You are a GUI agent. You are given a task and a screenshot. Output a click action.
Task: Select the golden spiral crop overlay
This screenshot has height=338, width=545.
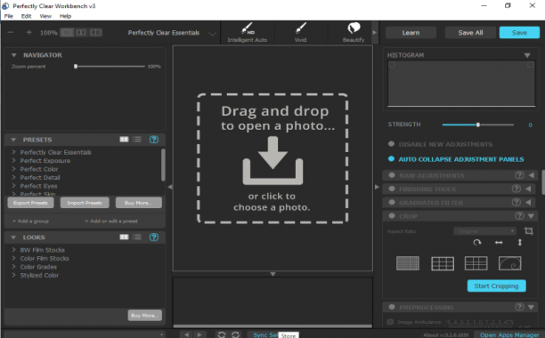509,263
